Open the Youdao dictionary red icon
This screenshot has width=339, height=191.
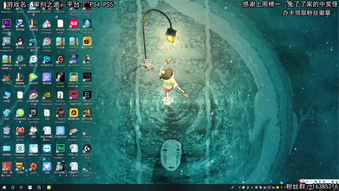pyautogui.click(x=73, y=23)
